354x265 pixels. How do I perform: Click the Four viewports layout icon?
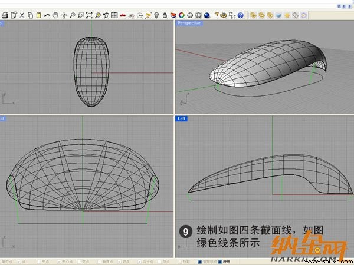pyautogui.click(x=114, y=15)
